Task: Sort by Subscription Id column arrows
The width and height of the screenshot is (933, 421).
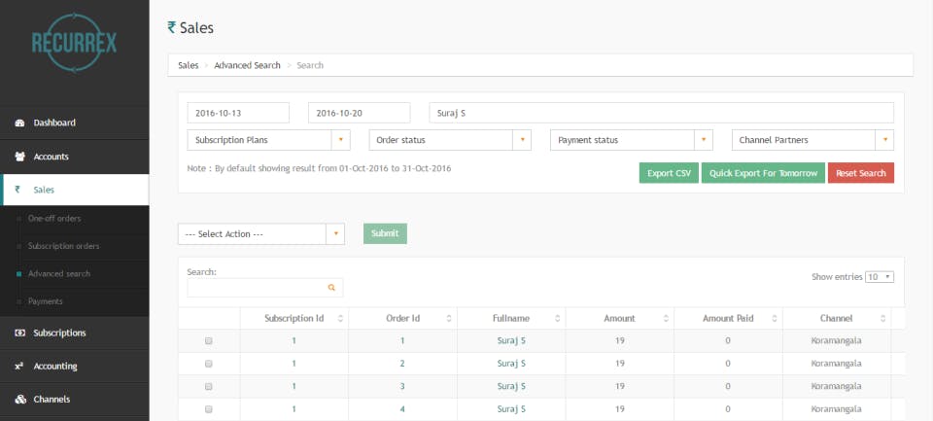Action: (340, 319)
